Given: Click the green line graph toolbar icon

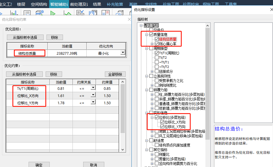Looking at the screenshot, I should point(68,13).
